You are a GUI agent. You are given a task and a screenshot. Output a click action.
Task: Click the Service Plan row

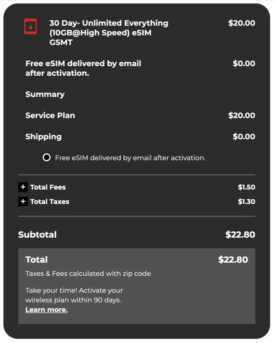pos(50,116)
